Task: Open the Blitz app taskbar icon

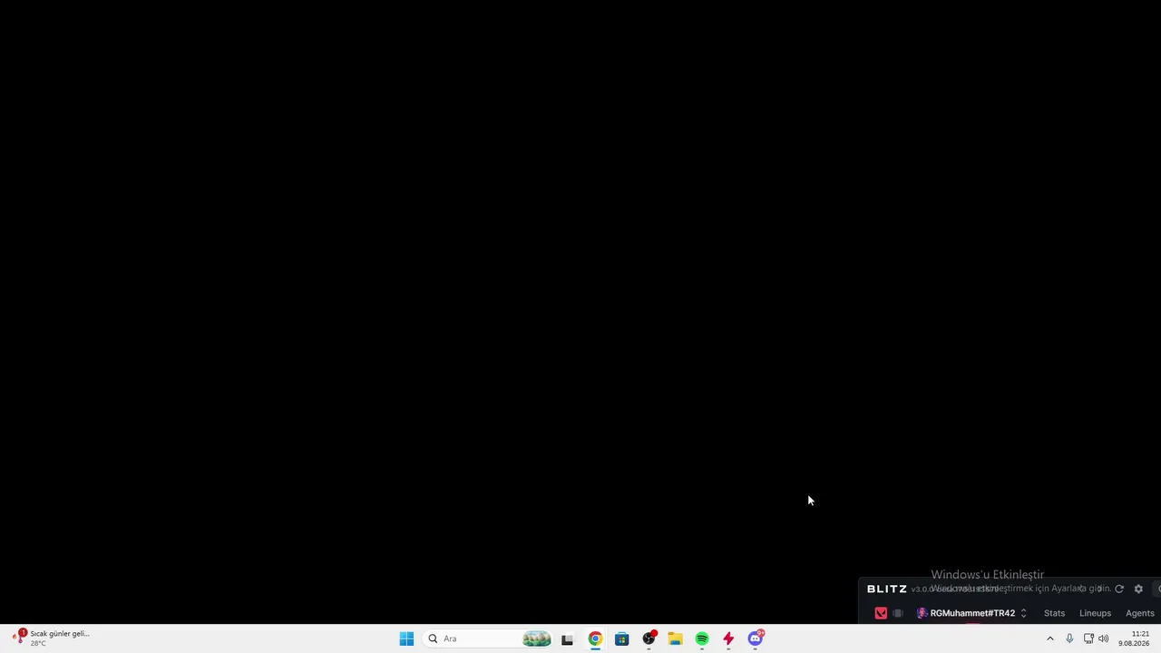Action: [x=728, y=638]
